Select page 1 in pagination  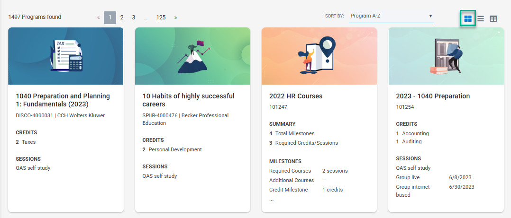[110, 17]
